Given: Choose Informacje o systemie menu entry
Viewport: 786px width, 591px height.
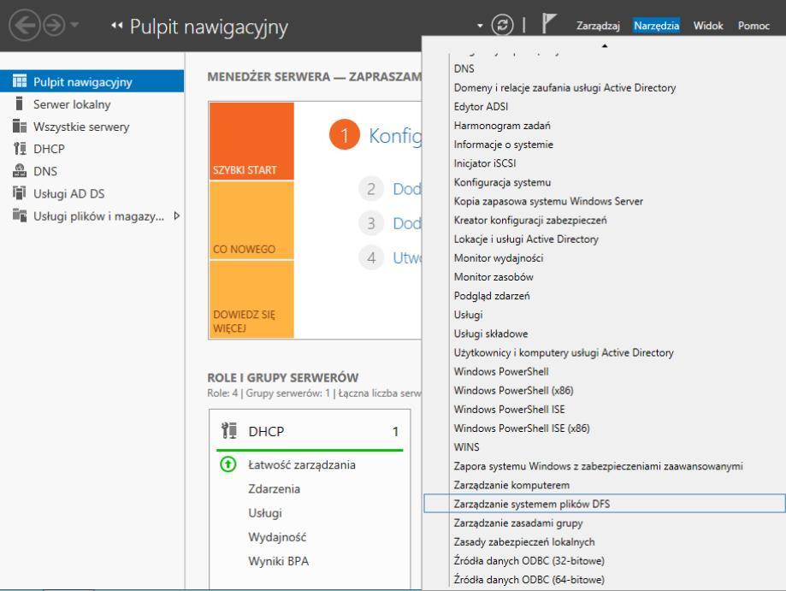Looking at the screenshot, I should [x=604, y=145].
